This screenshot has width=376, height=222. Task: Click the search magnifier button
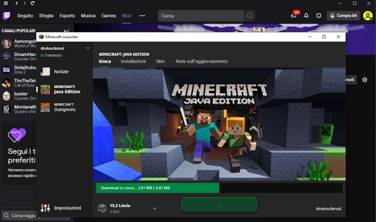[250, 16]
